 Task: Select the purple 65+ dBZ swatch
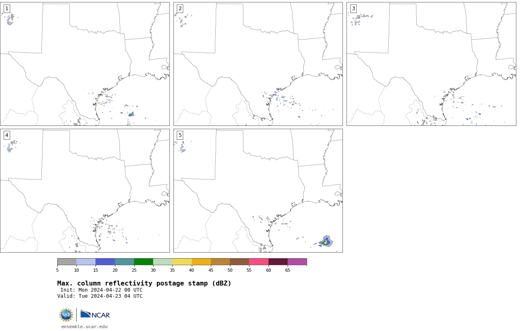[297, 262]
